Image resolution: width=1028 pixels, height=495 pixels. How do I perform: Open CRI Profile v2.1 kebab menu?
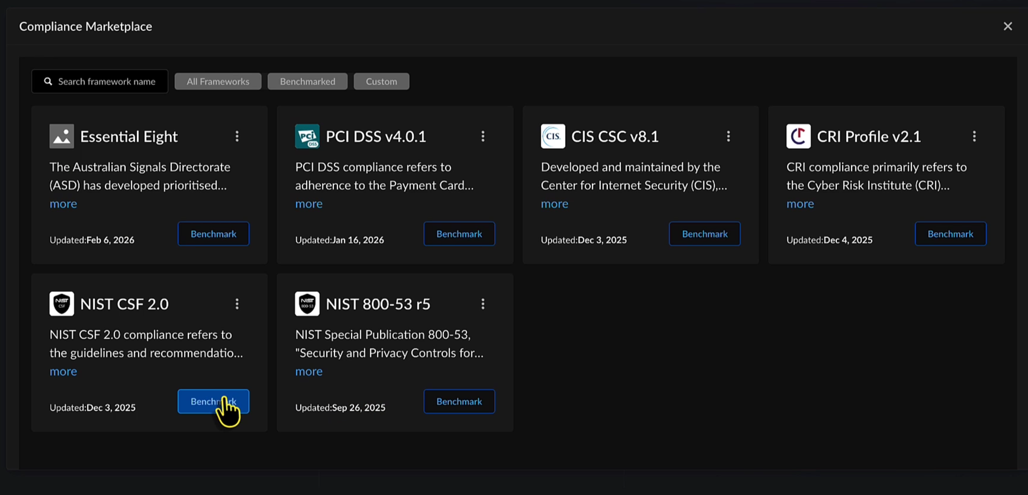pos(974,136)
